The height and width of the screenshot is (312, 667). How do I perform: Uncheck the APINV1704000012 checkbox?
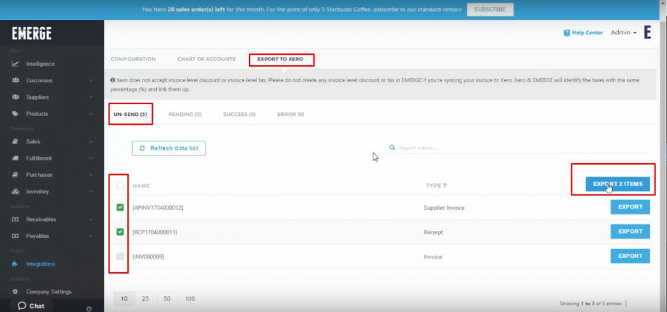tap(120, 207)
